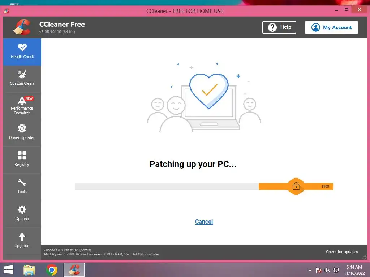This screenshot has height=277, width=370.
Task: Launch the Performance Optimizer panel
Action: point(22,106)
